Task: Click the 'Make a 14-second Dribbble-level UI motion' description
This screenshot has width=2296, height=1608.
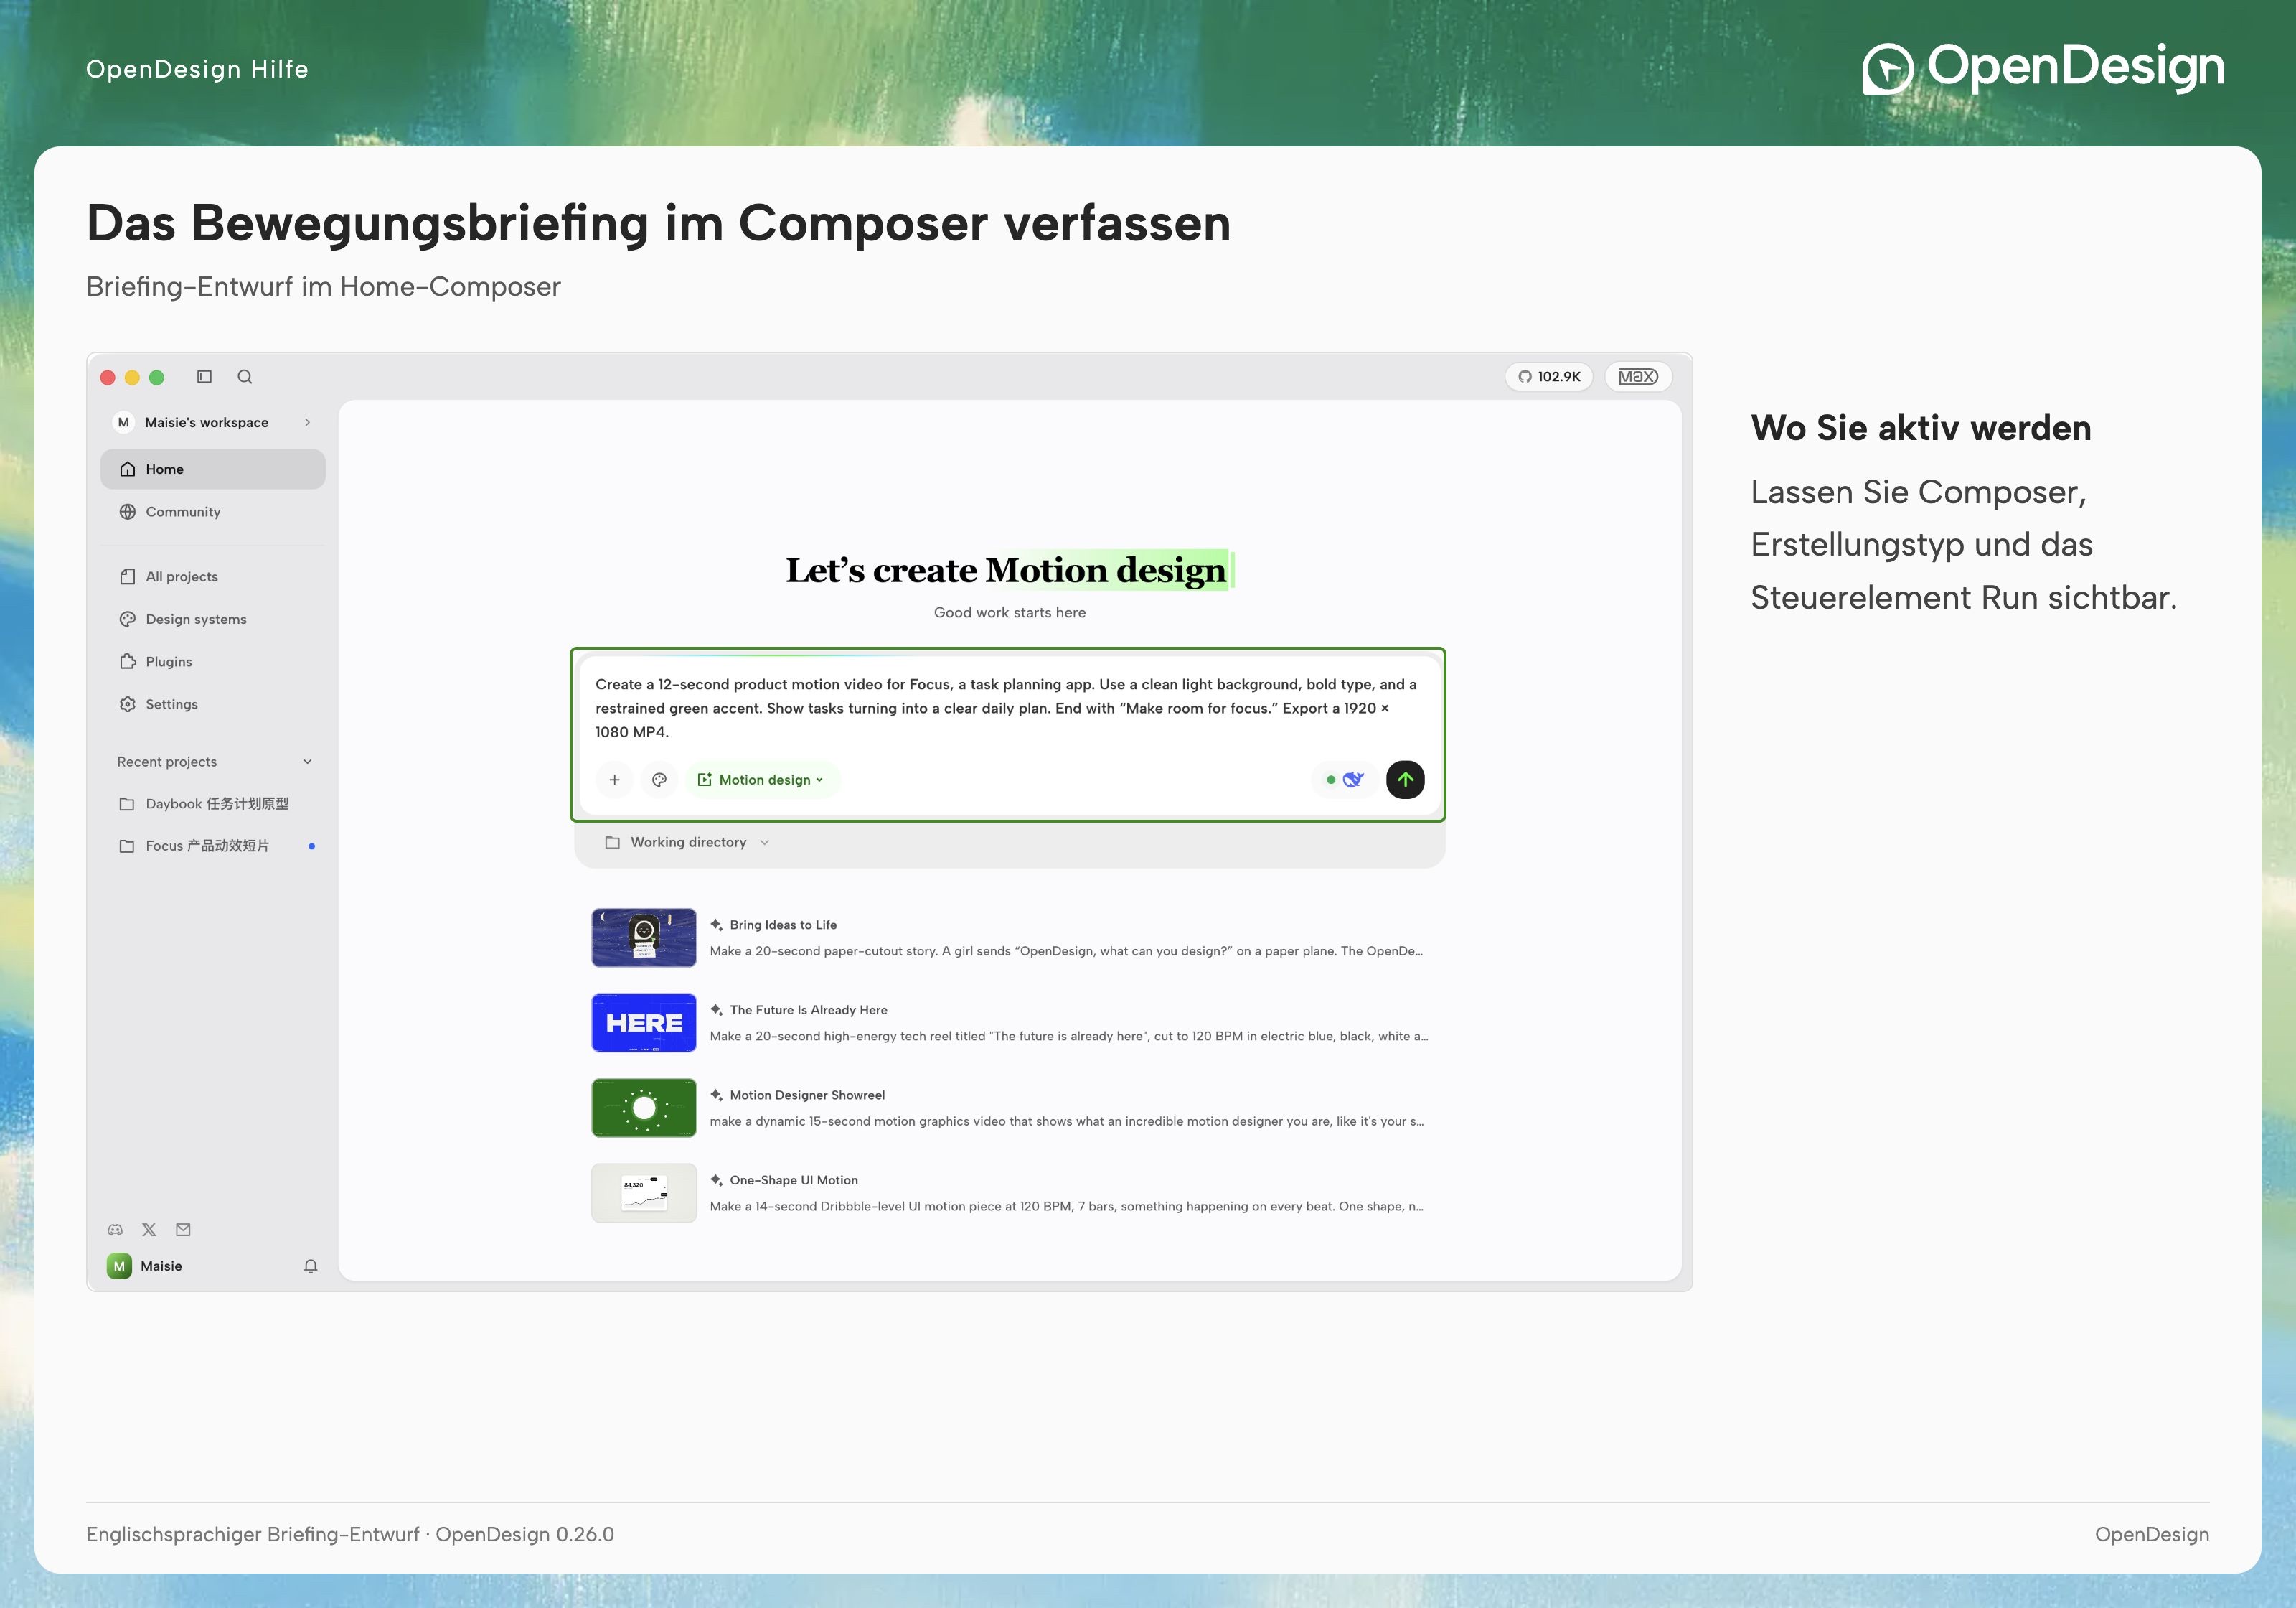Action: pos(1066,1206)
